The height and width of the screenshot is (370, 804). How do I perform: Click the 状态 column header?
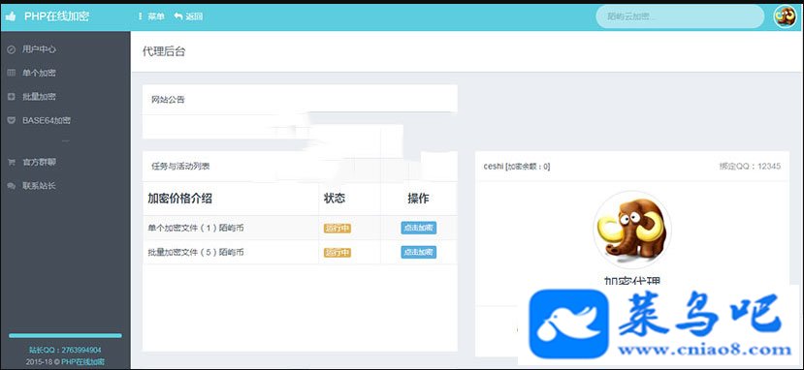coord(335,200)
